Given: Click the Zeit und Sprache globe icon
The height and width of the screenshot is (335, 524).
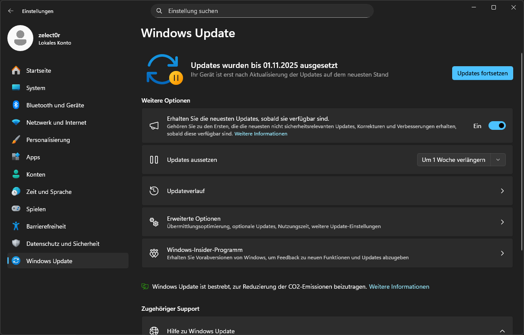Looking at the screenshot, I should click(x=16, y=192).
